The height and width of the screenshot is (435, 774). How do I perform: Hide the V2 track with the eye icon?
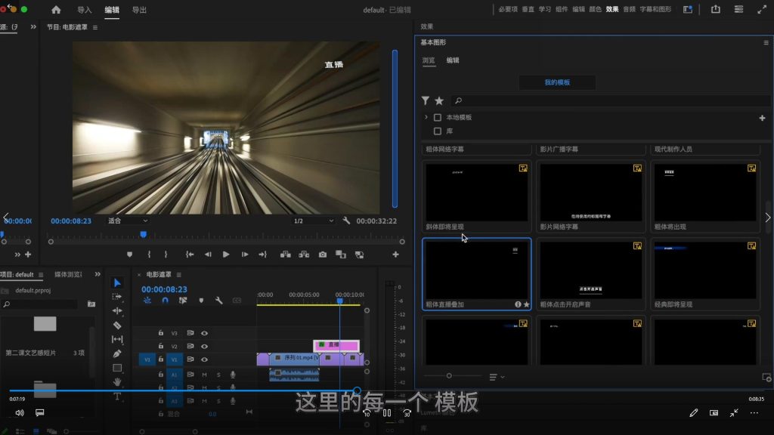(204, 346)
